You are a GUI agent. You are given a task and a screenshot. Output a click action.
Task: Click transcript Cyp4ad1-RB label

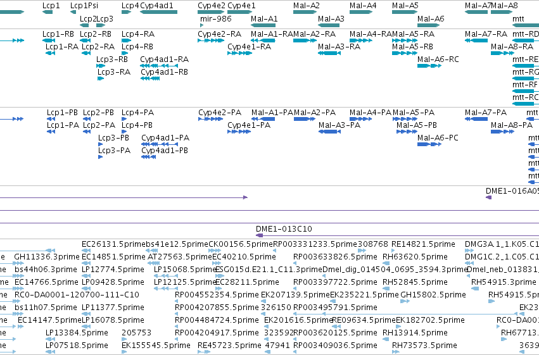pyautogui.click(x=164, y=72)
